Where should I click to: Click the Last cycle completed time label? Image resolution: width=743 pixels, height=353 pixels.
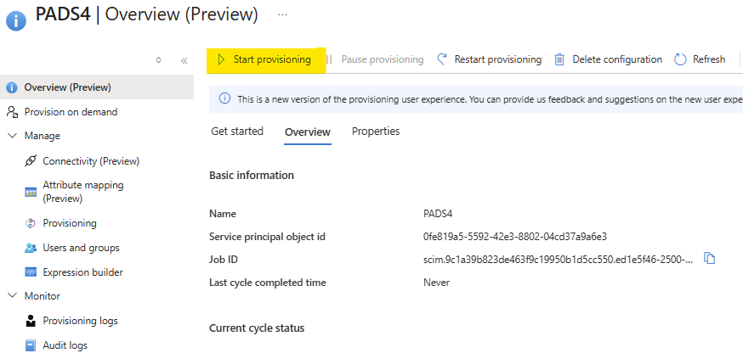(268, 283)
